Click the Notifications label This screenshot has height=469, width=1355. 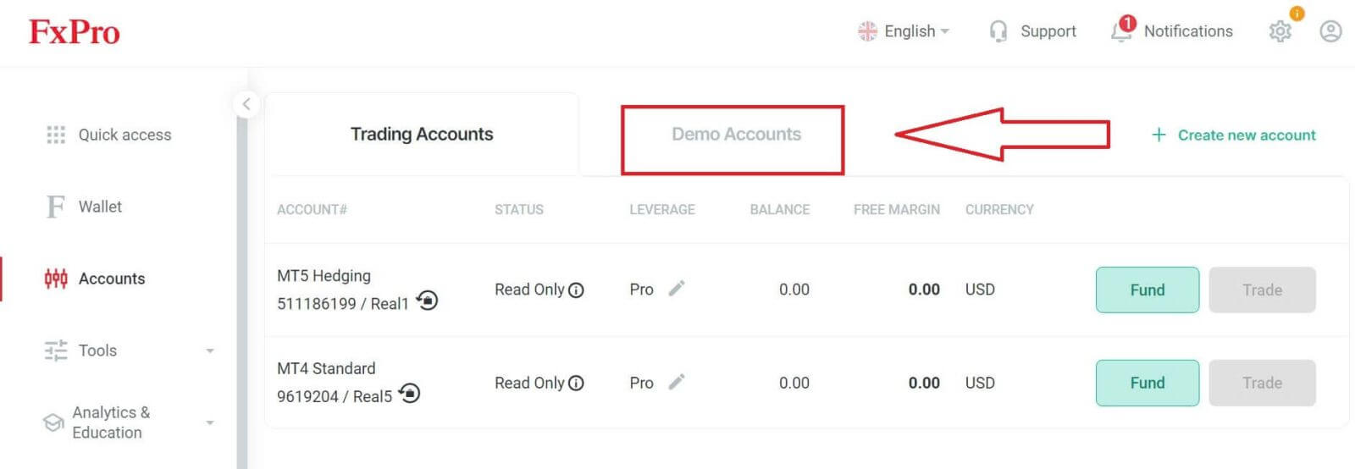coord(1188,31)
